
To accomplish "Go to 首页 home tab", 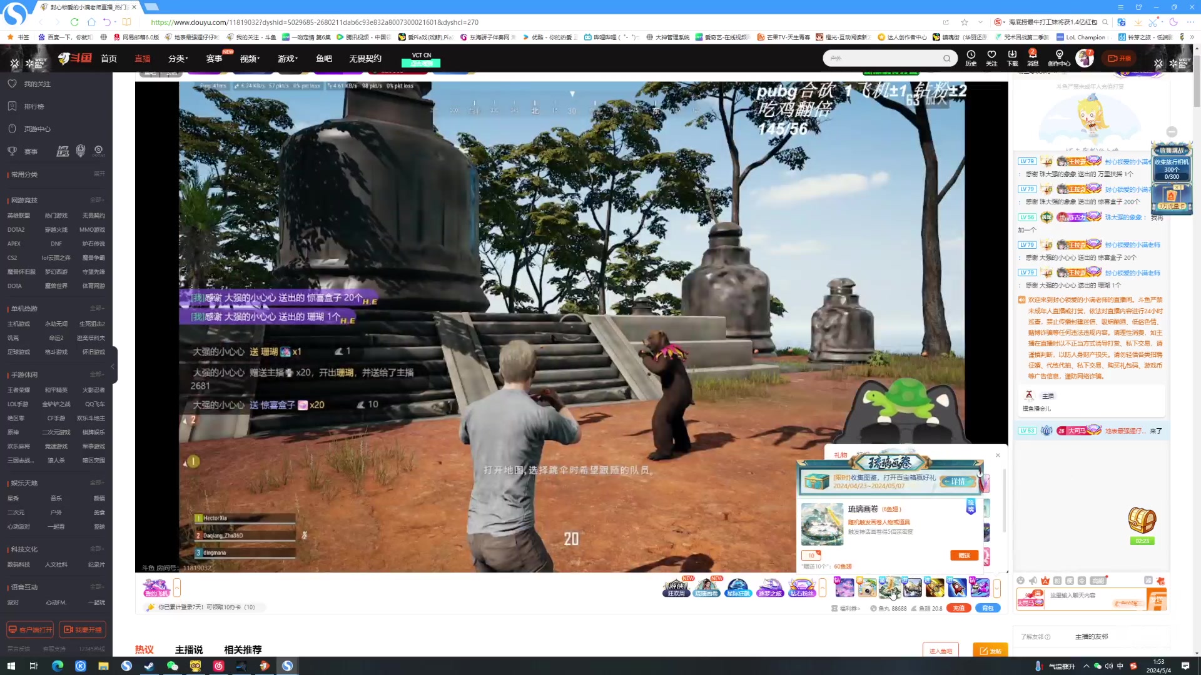I will pos(109,59).
